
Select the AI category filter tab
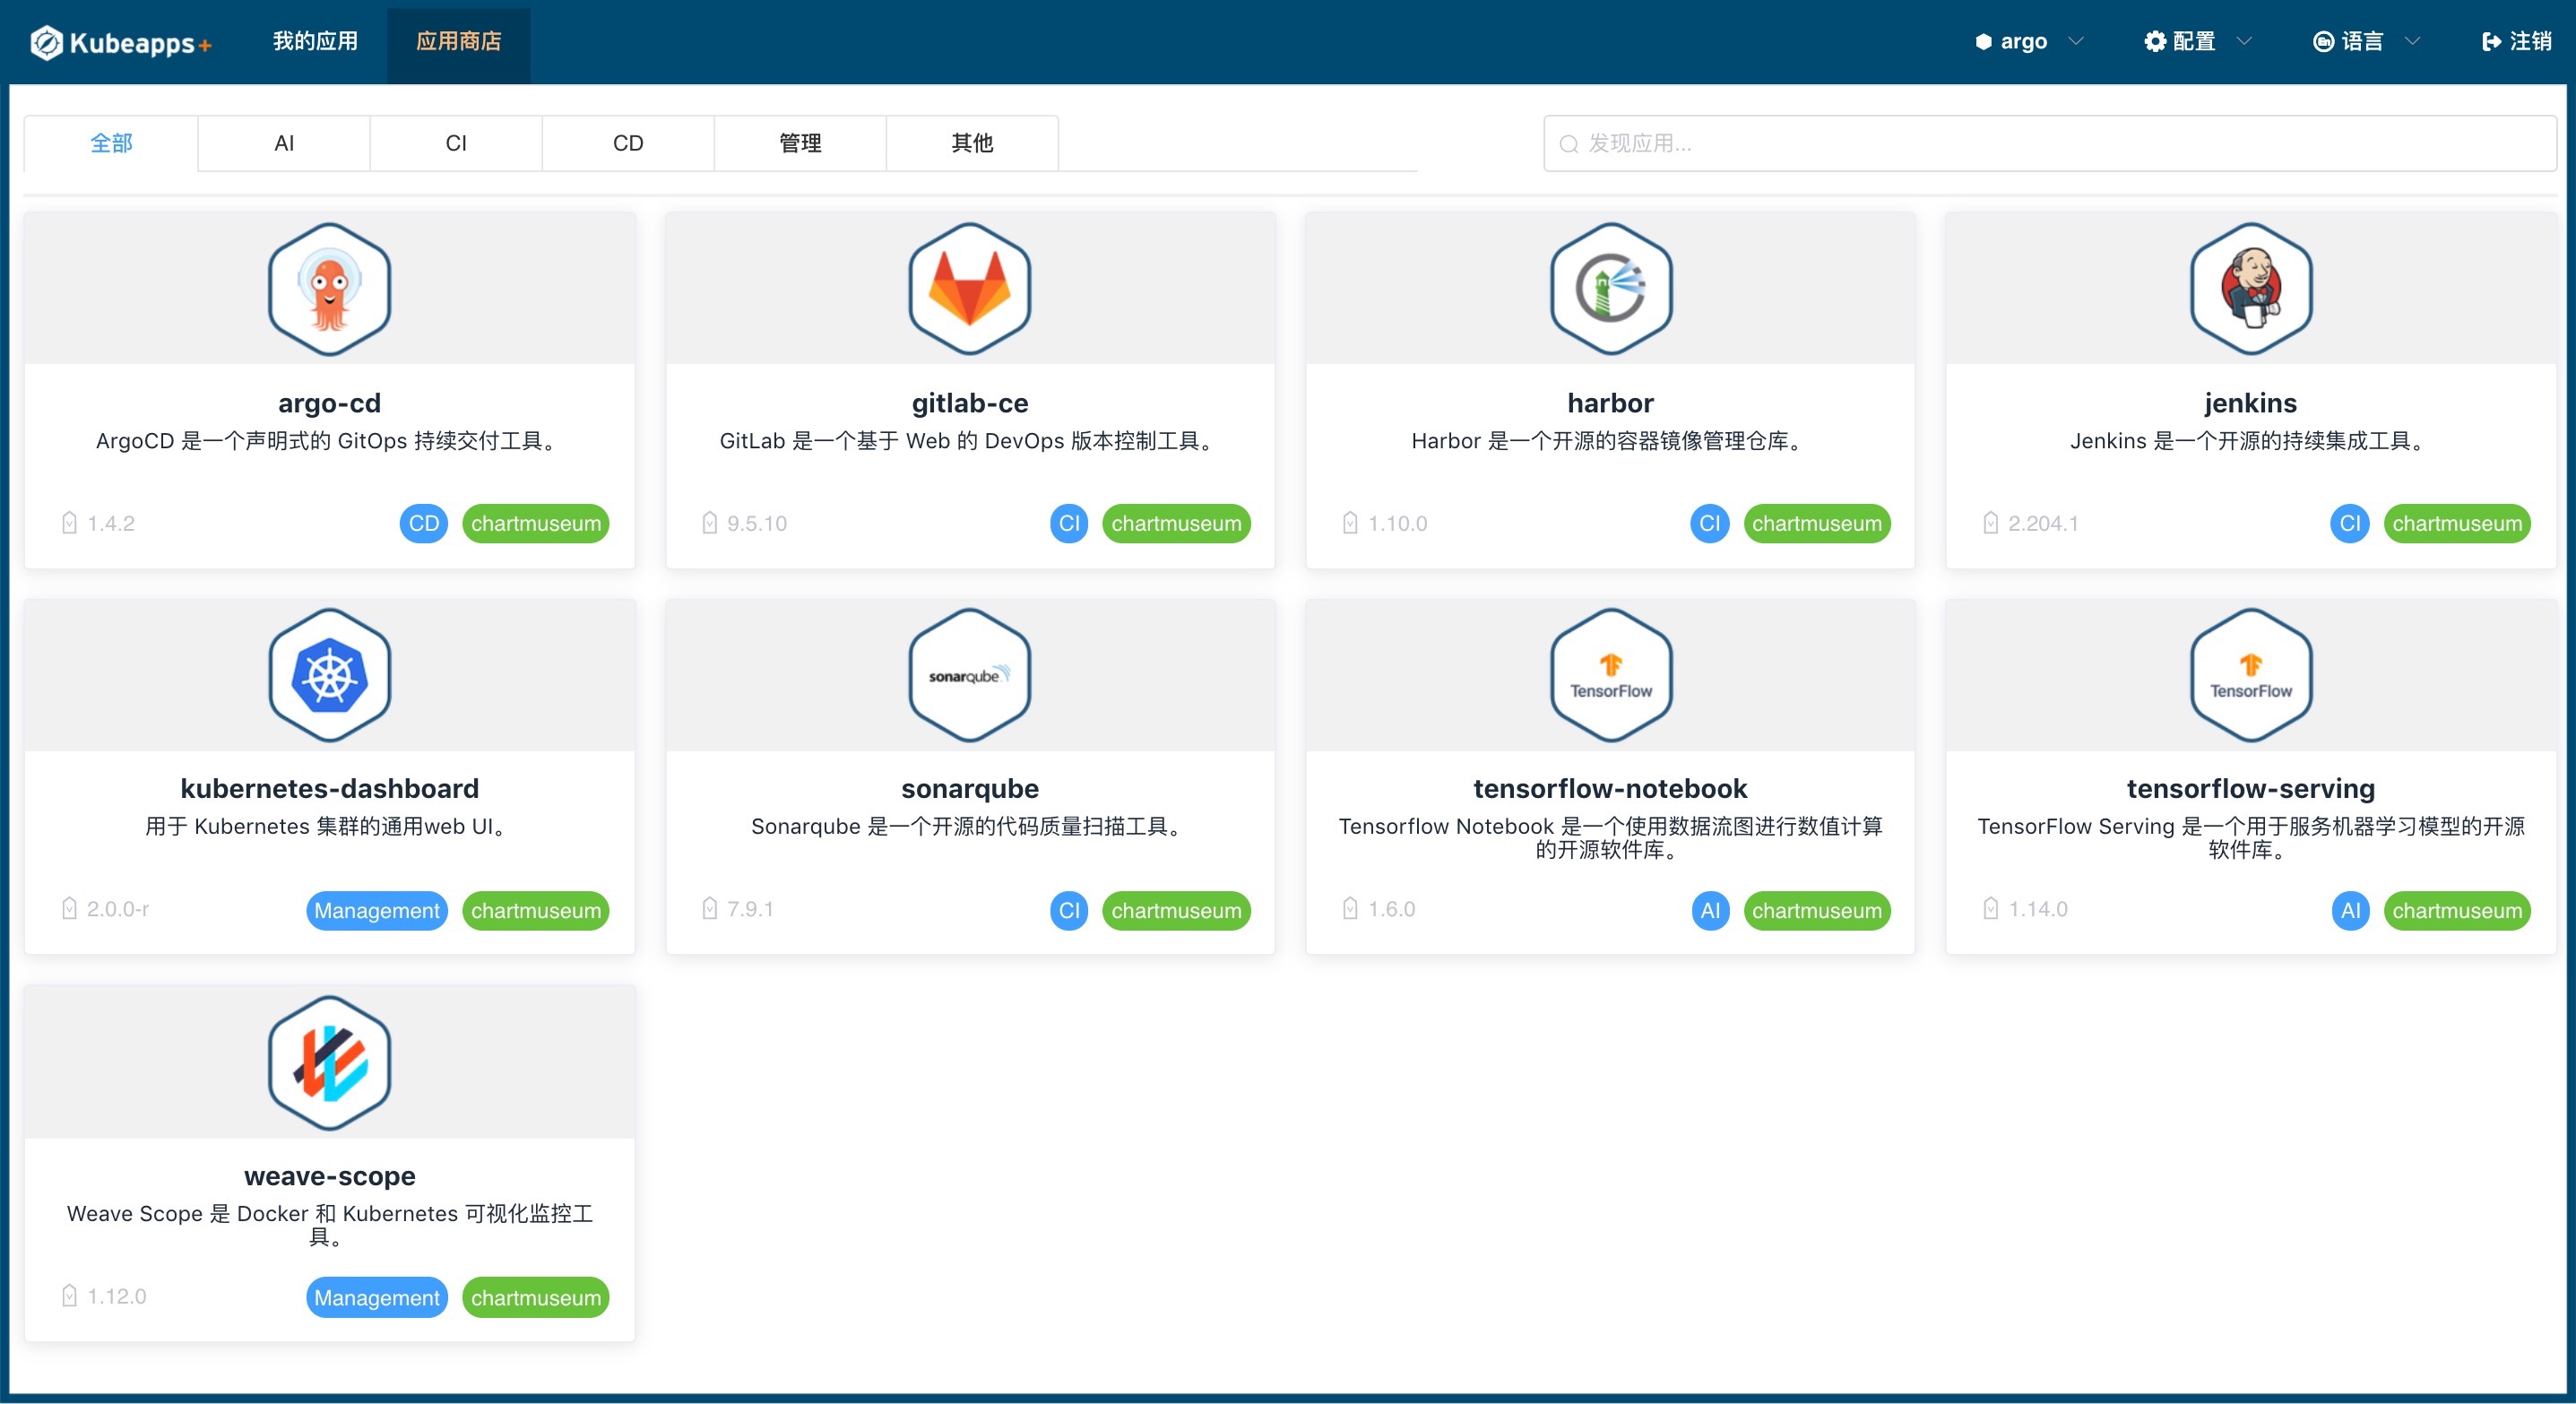coord(284,143)
